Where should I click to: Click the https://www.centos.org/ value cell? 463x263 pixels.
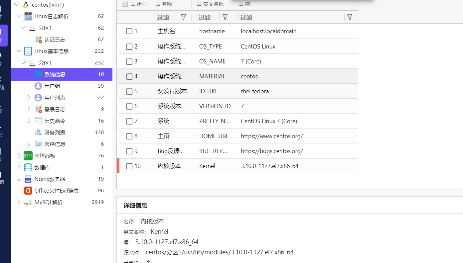272,136
